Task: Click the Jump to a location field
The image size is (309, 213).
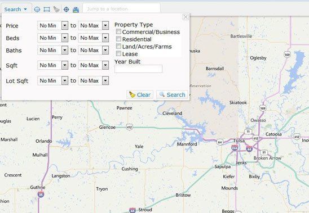Action: click(x=121, y=9)
